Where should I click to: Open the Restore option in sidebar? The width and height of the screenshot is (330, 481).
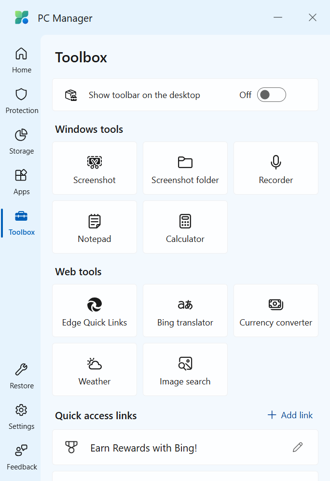pos(21,376)
